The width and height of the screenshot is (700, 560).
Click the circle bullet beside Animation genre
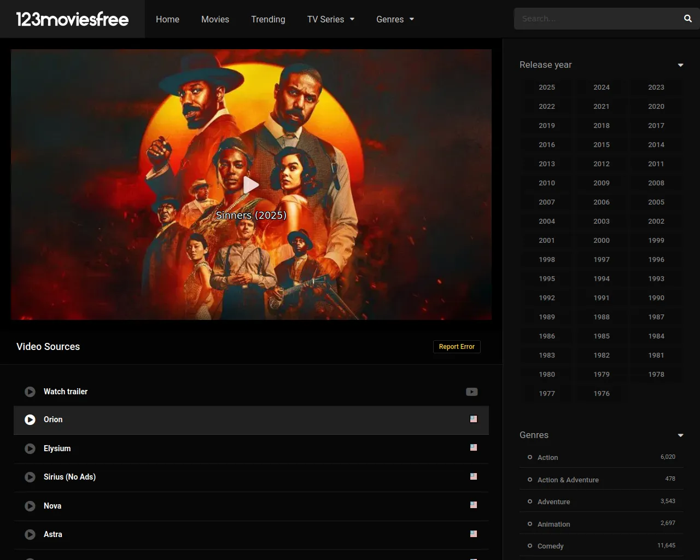(x=530, y=524)
